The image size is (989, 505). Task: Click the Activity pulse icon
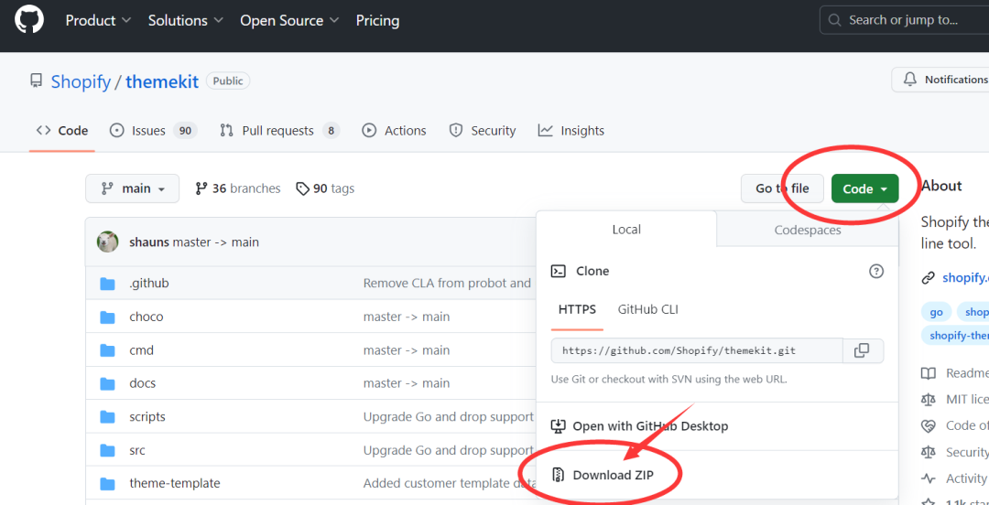tap(928, 478)
